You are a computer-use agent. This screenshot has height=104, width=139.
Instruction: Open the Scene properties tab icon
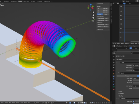pos(114,68)
